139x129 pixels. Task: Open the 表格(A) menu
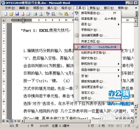pyautogui.click(x=95, y=8)
